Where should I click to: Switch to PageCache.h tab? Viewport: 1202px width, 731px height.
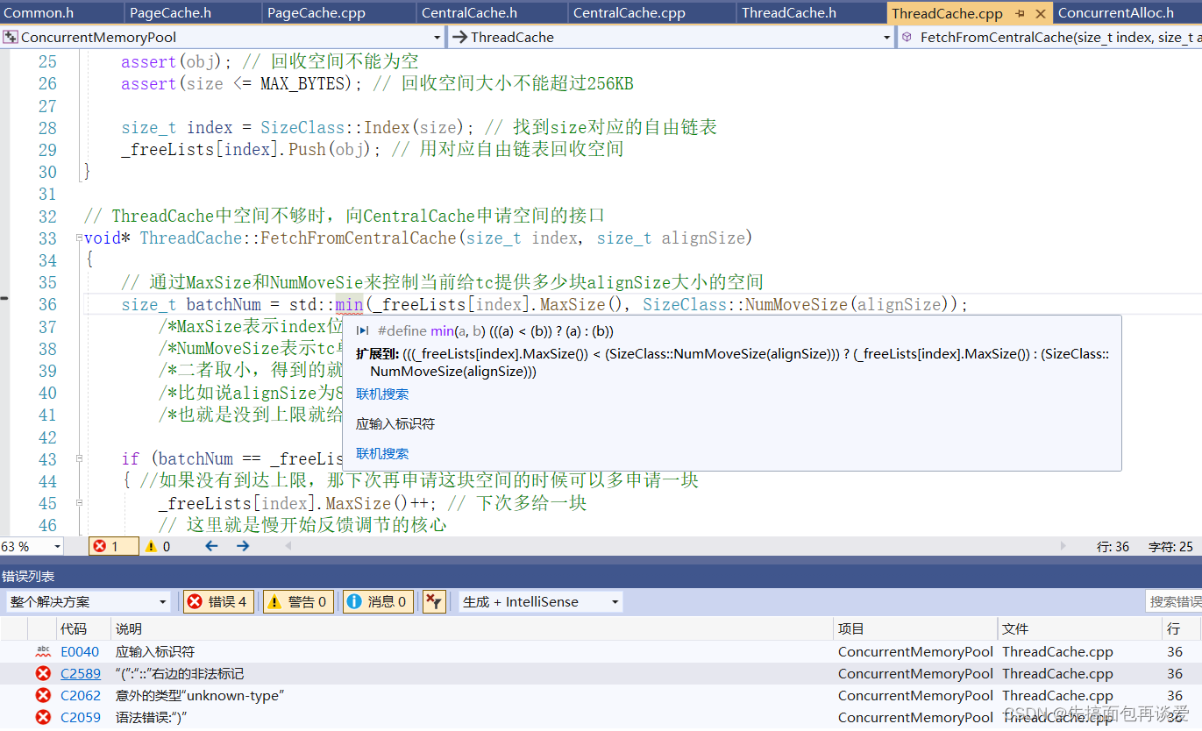pos(170,13)
